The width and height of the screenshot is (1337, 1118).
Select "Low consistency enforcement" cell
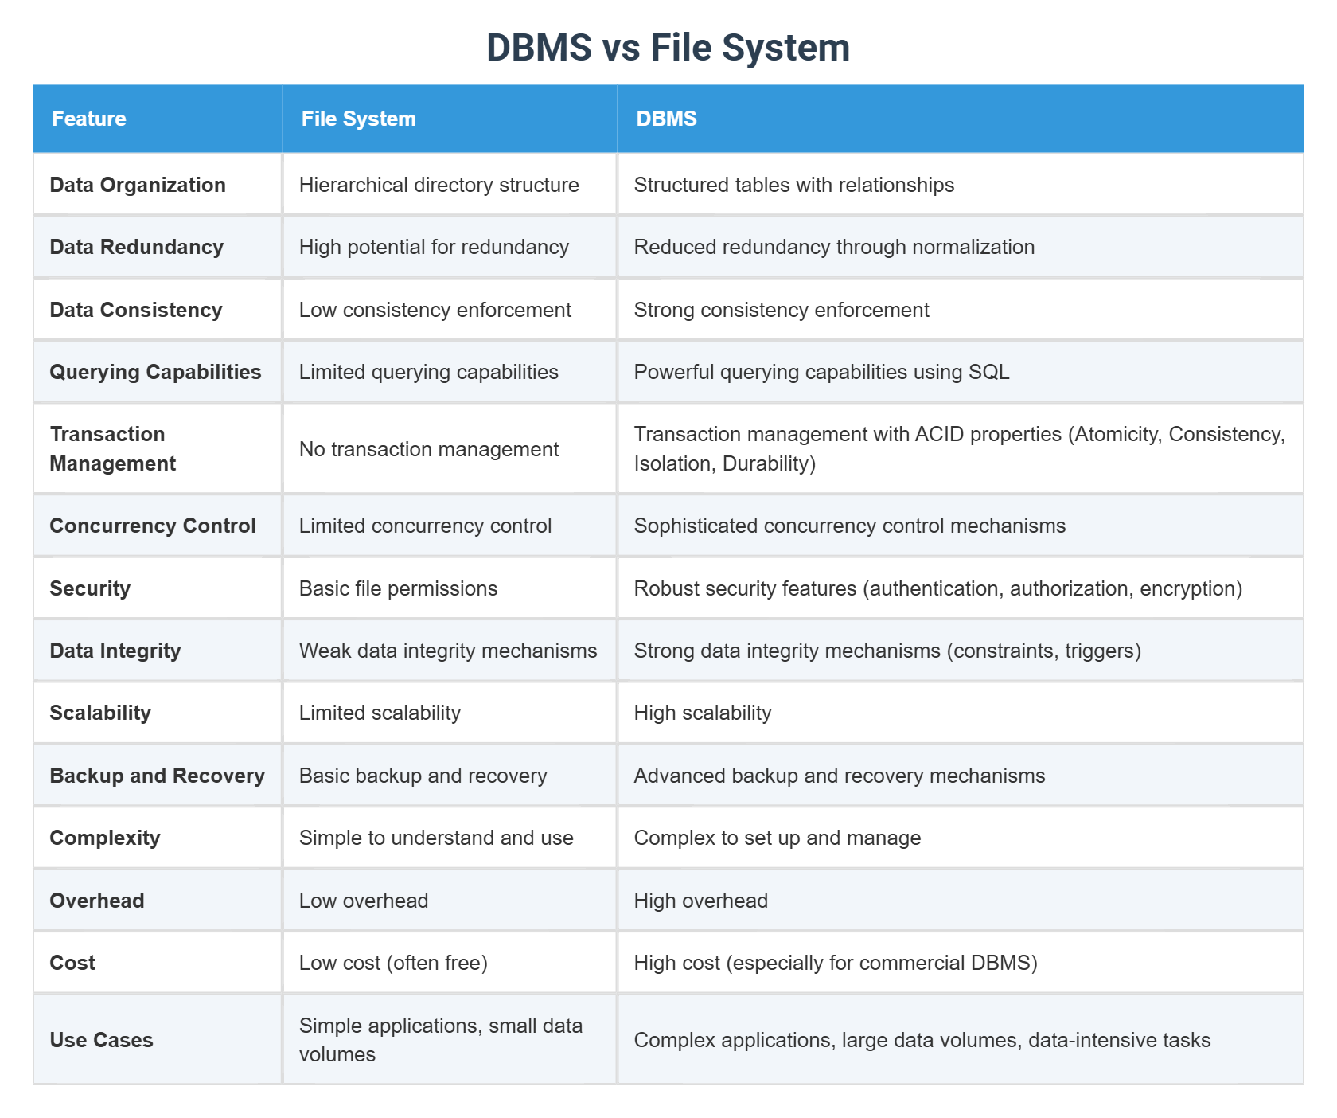click(x=450, y=310)
